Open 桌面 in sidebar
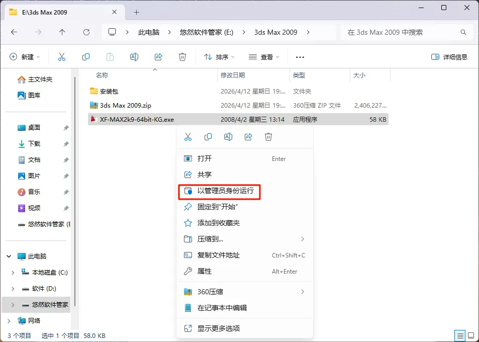 [x=29, y=127]
